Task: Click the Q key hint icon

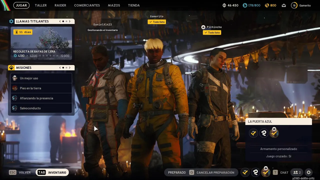Action: click(191, 172)
